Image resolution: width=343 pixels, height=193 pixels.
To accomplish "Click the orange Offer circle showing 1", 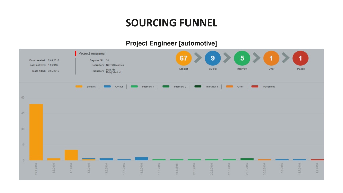I will [271, 58].
